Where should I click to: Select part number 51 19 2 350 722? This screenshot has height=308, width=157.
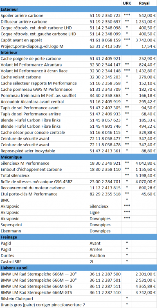(105, 16)
